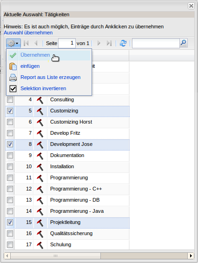
Task: Refresh the activity list
Action: [123, 43]
